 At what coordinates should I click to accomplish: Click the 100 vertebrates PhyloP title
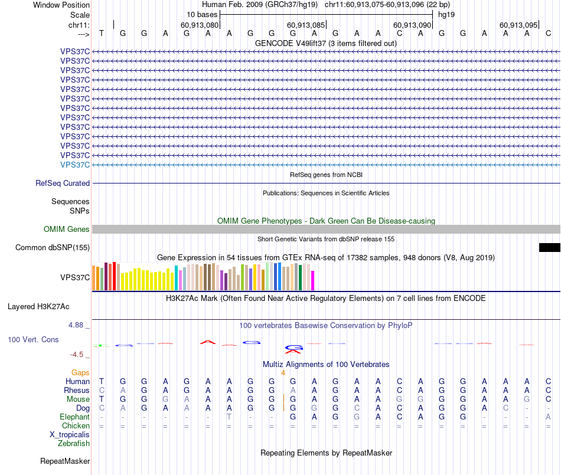[325, 325]
